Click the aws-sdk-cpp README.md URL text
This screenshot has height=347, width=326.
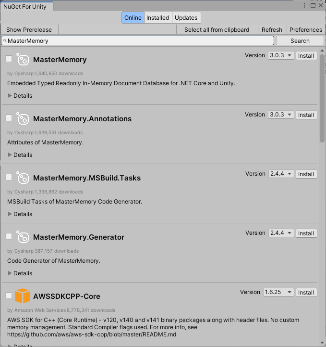92,334
